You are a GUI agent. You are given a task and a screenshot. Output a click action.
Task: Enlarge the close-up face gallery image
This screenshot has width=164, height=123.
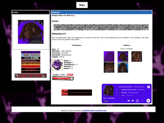click(x=137, y=56)
